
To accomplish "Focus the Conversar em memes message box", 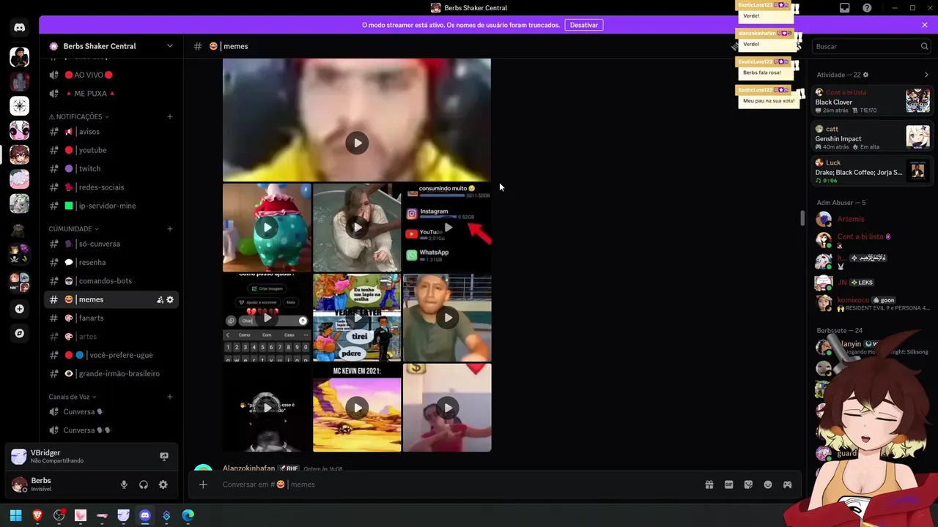I will (x=459, y=485).
